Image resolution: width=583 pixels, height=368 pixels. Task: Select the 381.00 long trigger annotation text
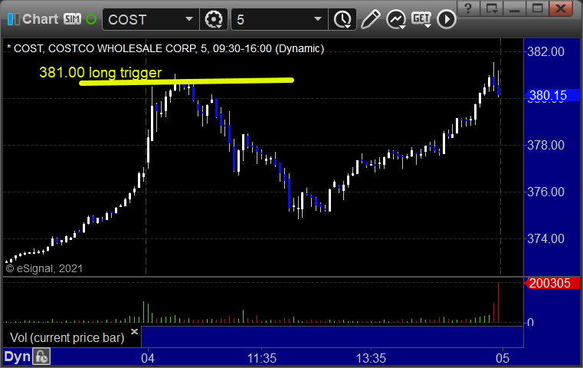100,73
